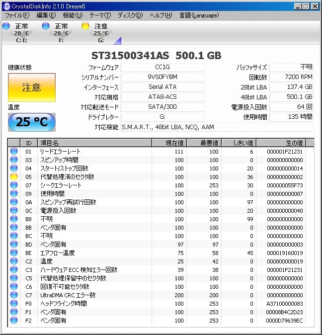The height and width of the screenshot is (335, 322).
Task: Select the UltraDMA CRC エラー数 attribute name
Action: 68,295
